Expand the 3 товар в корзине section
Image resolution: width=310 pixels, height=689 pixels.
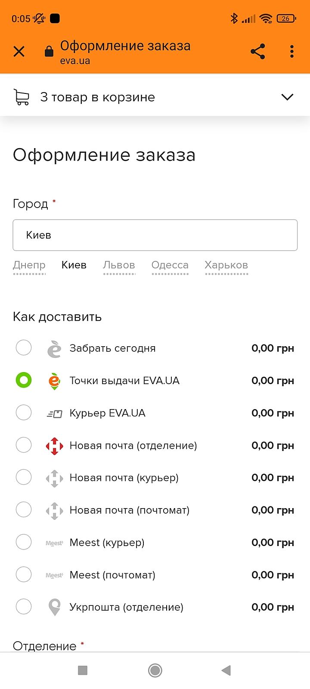[98, 97]
